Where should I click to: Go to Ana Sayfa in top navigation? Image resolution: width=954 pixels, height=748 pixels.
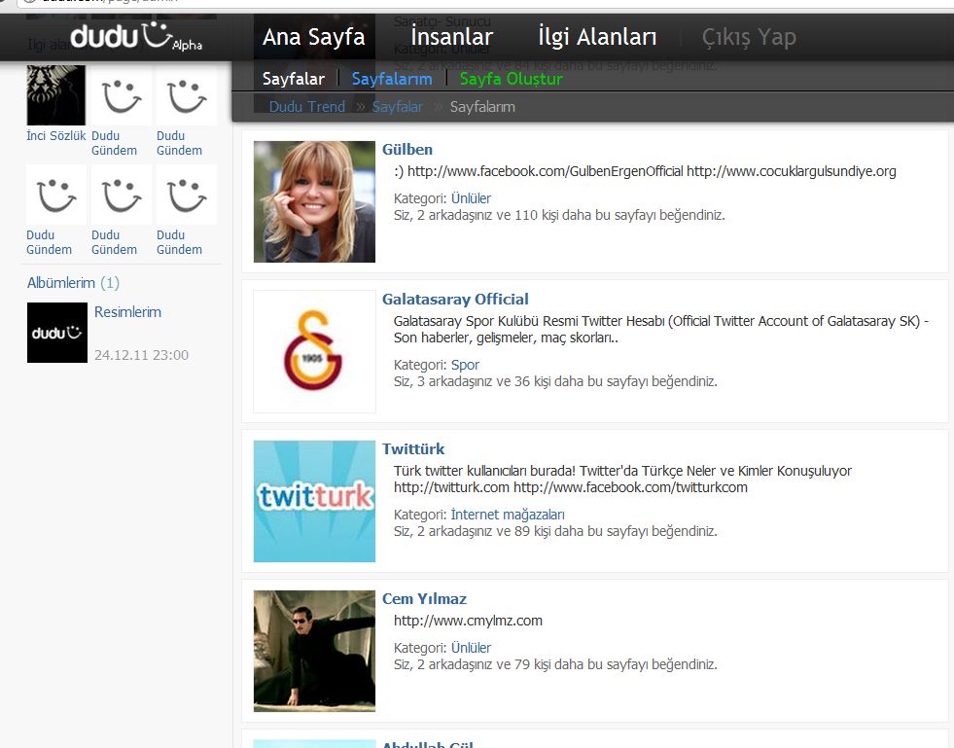point(314,37)
